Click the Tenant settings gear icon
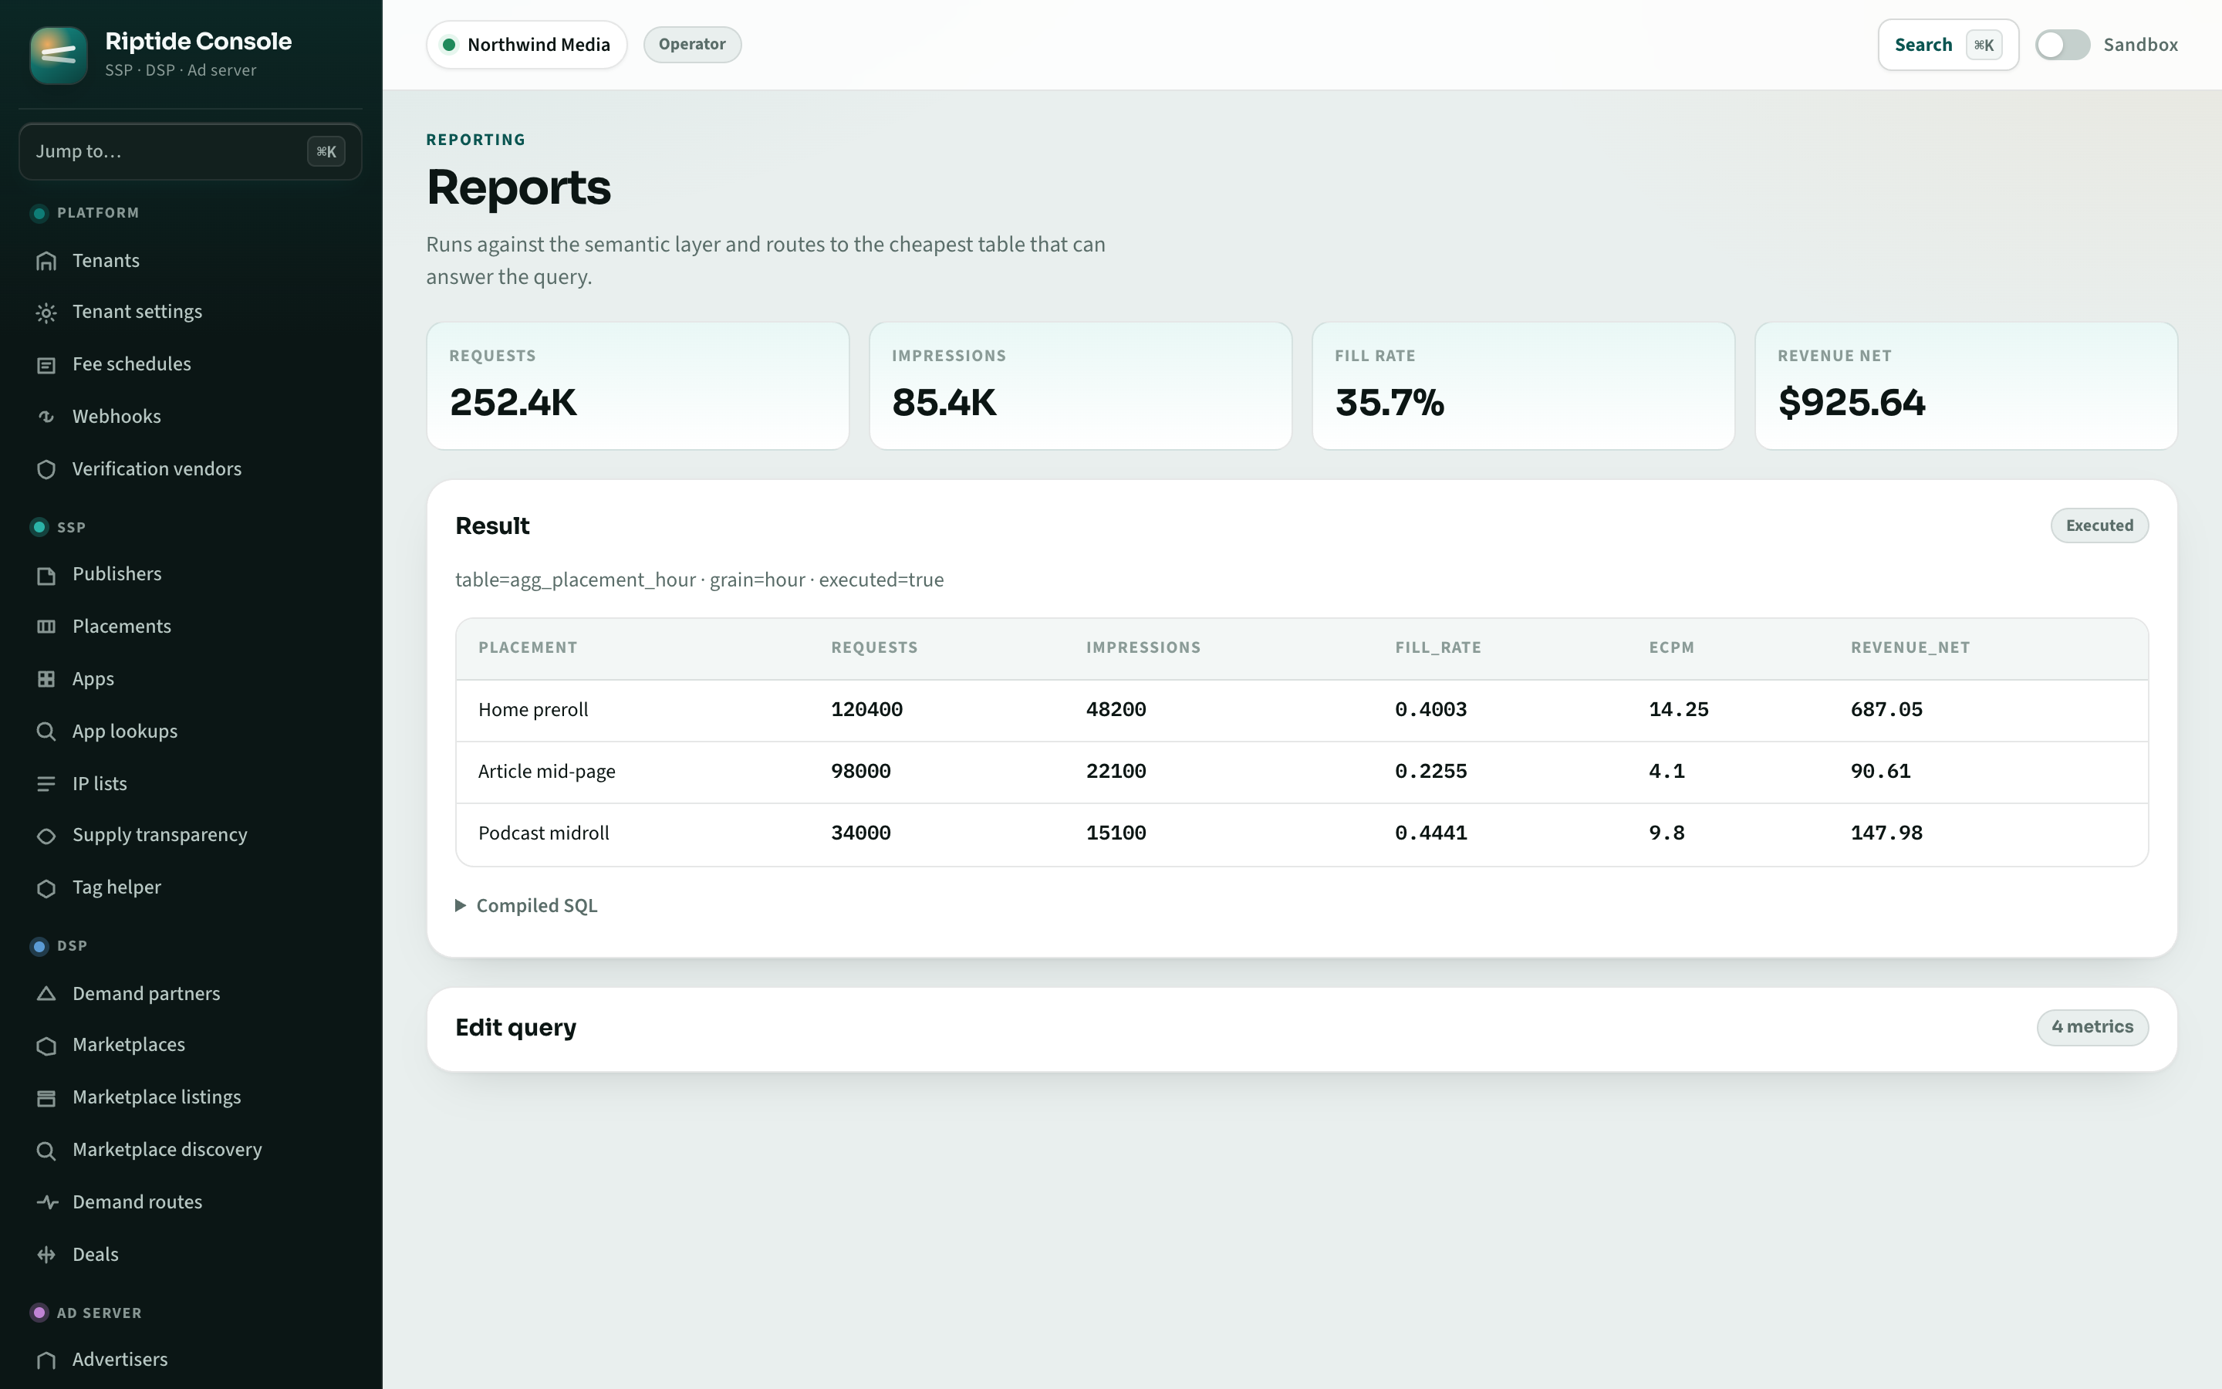The width and height of the screenshot is (2222, 1389). click(x=46, y=313)
